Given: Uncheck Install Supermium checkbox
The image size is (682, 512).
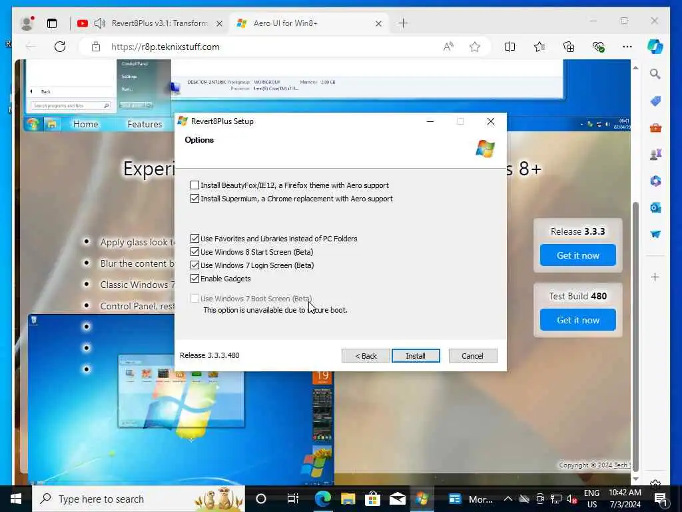Looking at the screenshot, I should 195,199.
